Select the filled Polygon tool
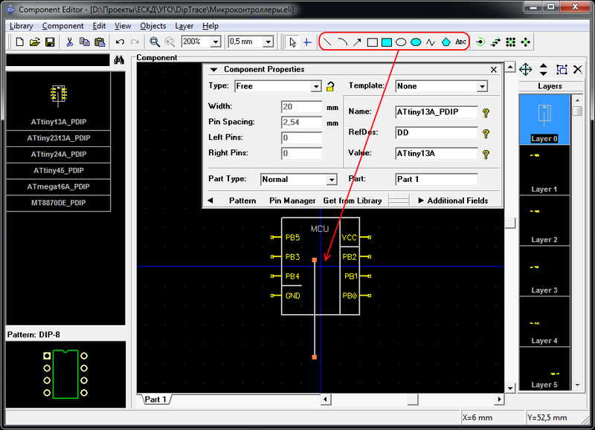Image resolution: width=595 pixels, height=430 pixels. pos(446,42)
